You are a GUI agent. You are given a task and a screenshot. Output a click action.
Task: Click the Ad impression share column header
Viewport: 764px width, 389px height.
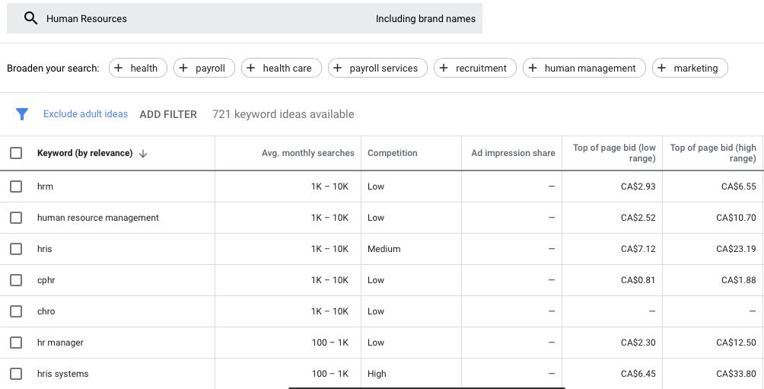[x=513, y=153]
